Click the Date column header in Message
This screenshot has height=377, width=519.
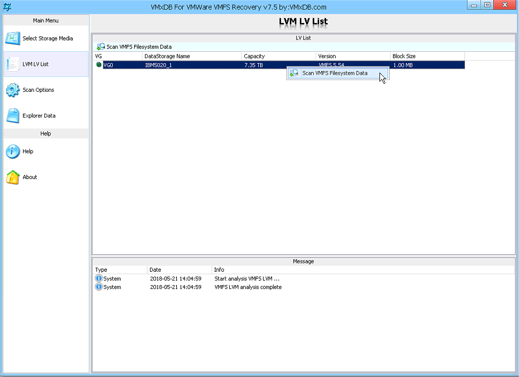(x=180, y=270)
